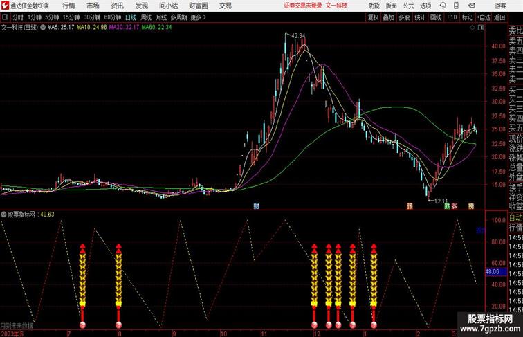This screenshot has height=337, width=523.
Task: Open the mail envelope icon
Action: [x=472, y=6]
